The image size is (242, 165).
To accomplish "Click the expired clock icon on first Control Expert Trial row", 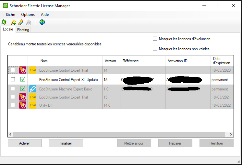I will point(23,70).
